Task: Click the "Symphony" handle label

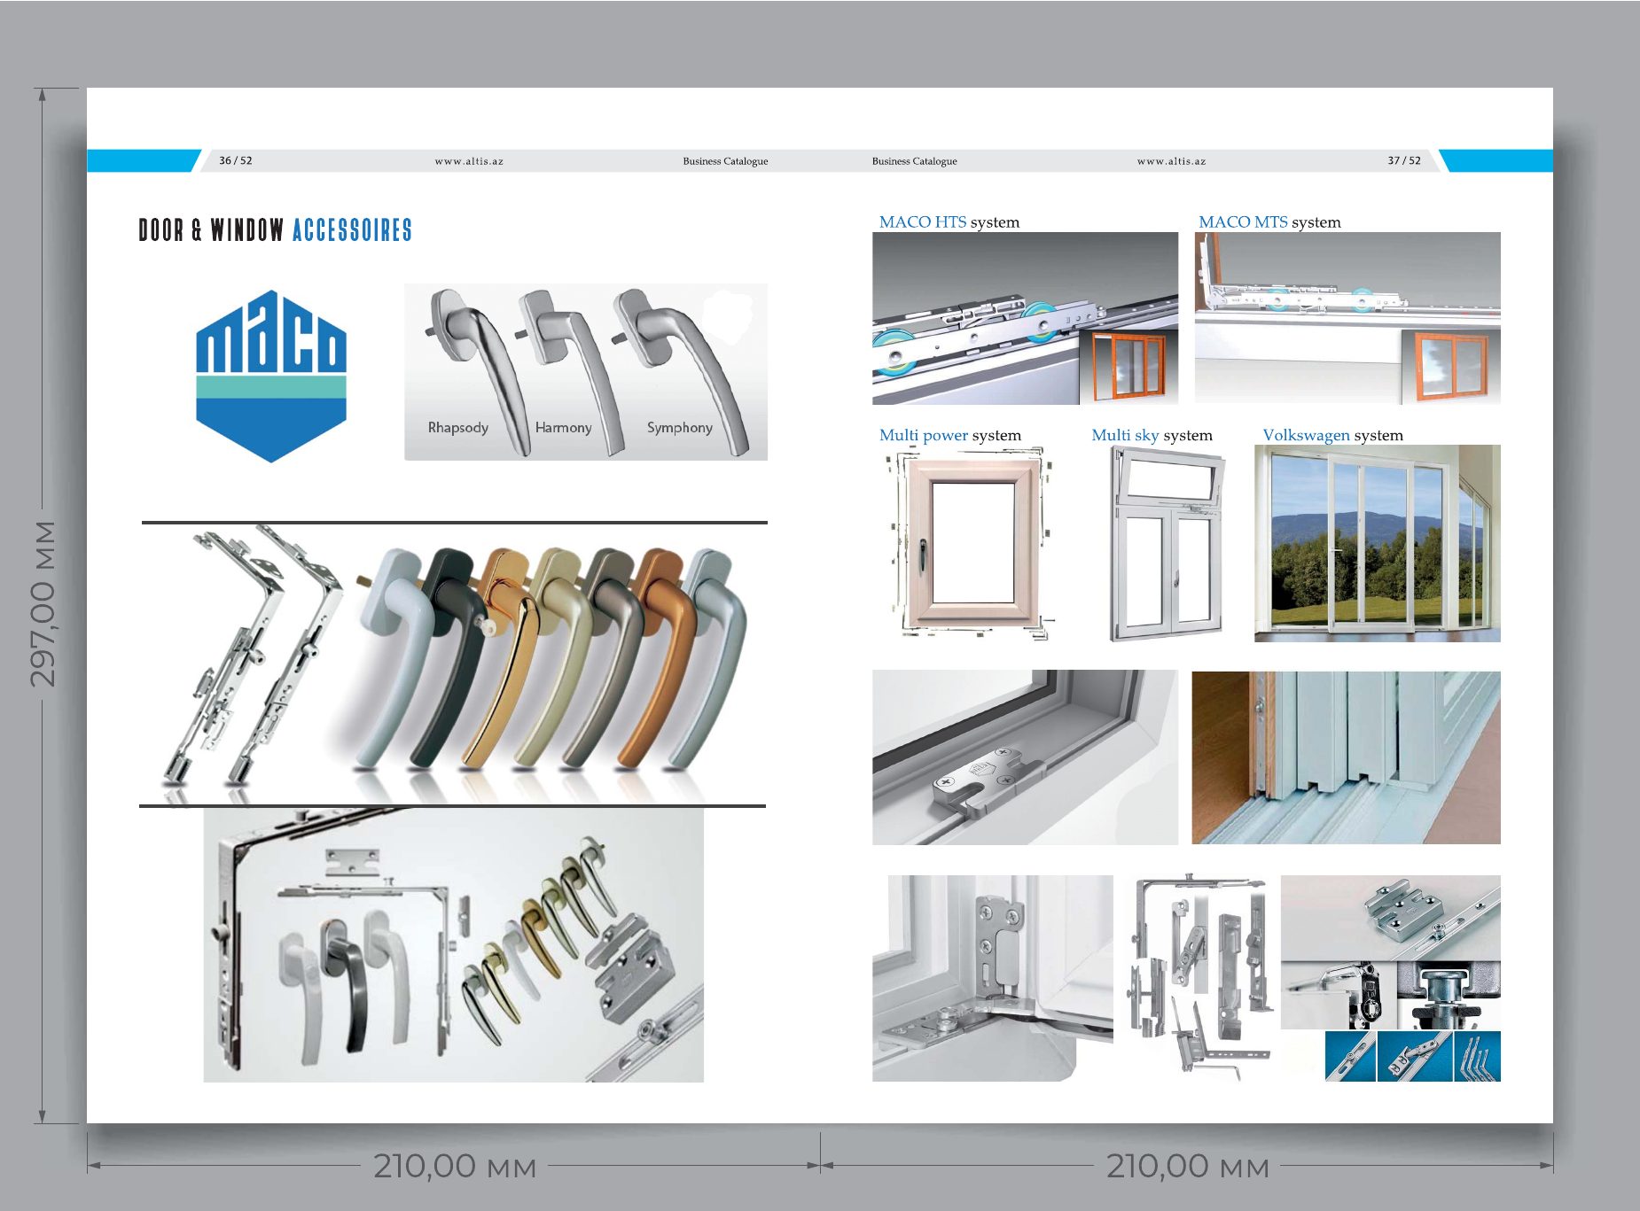Action: coord(680,427)
